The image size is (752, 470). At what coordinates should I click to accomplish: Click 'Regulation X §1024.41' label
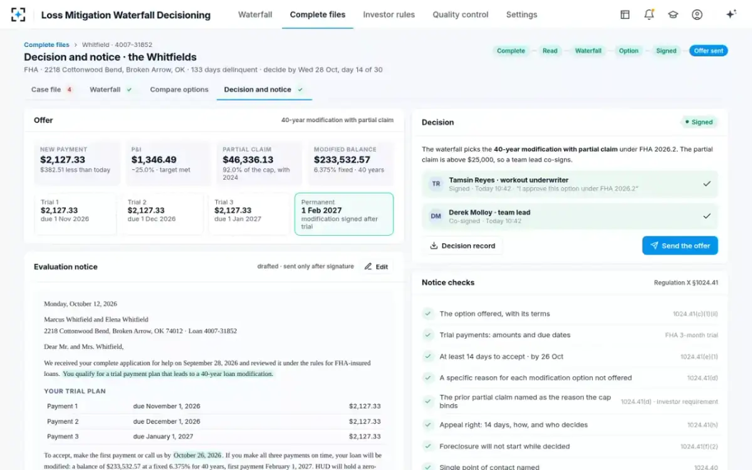(x=686, y=283)
